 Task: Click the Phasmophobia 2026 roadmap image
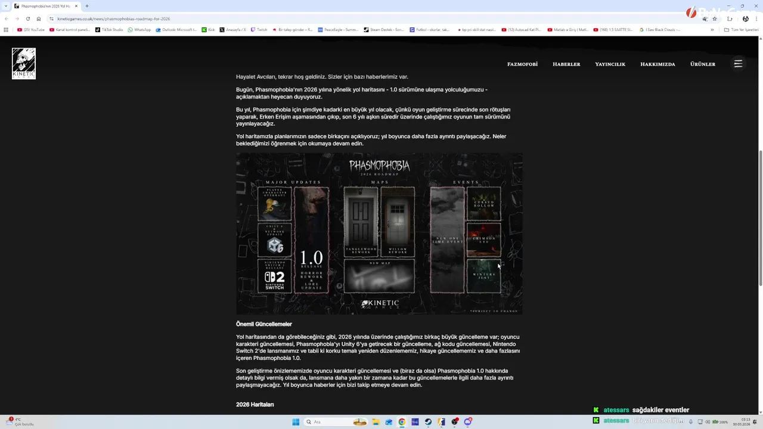(x=379, y=234)
